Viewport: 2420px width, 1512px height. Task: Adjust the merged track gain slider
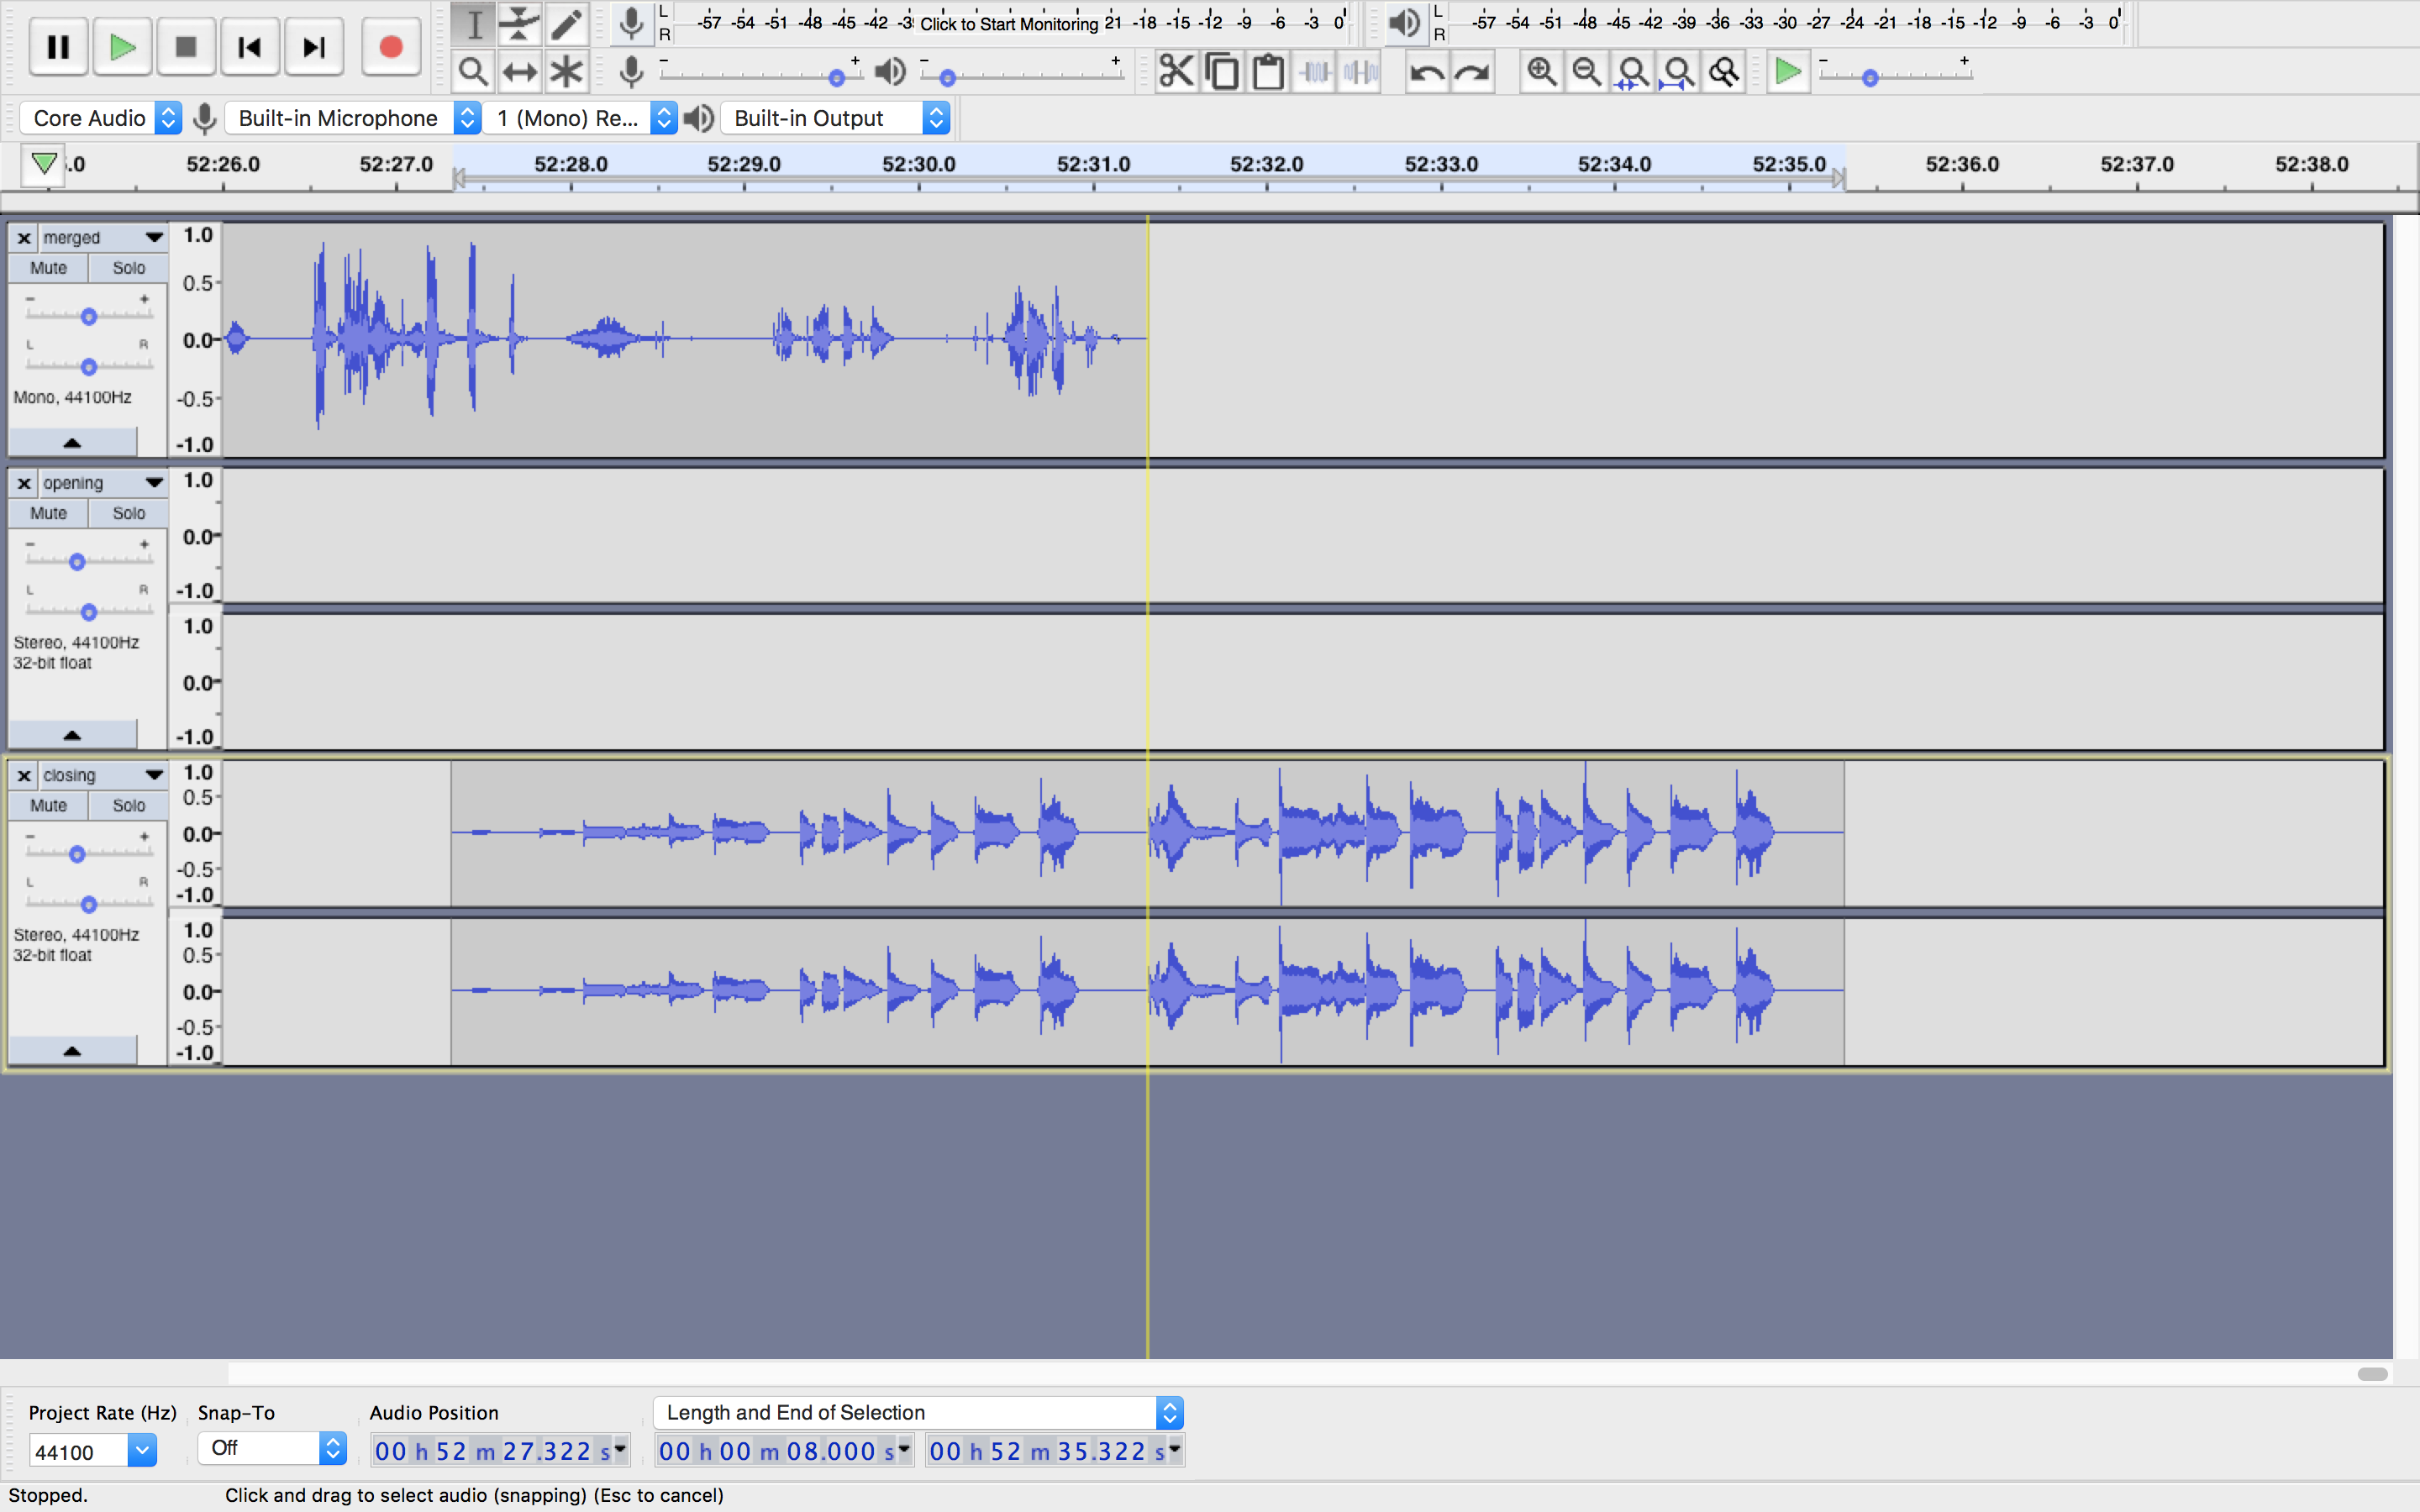pos(89,317)
